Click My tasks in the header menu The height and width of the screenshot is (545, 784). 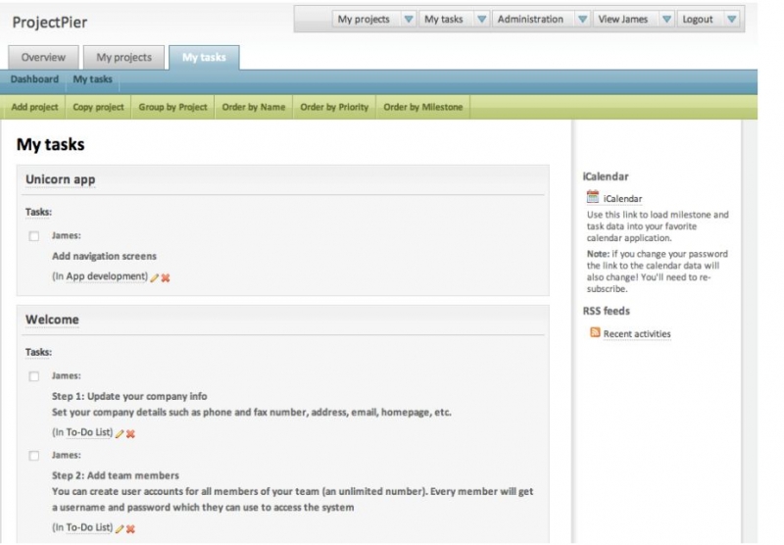coord(444,19)
